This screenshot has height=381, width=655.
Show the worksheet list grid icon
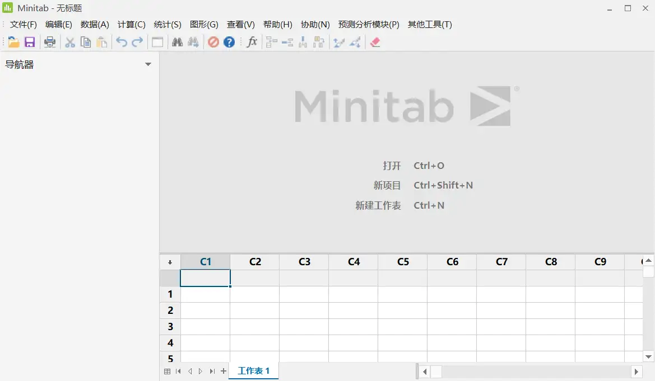coord(167,371)
